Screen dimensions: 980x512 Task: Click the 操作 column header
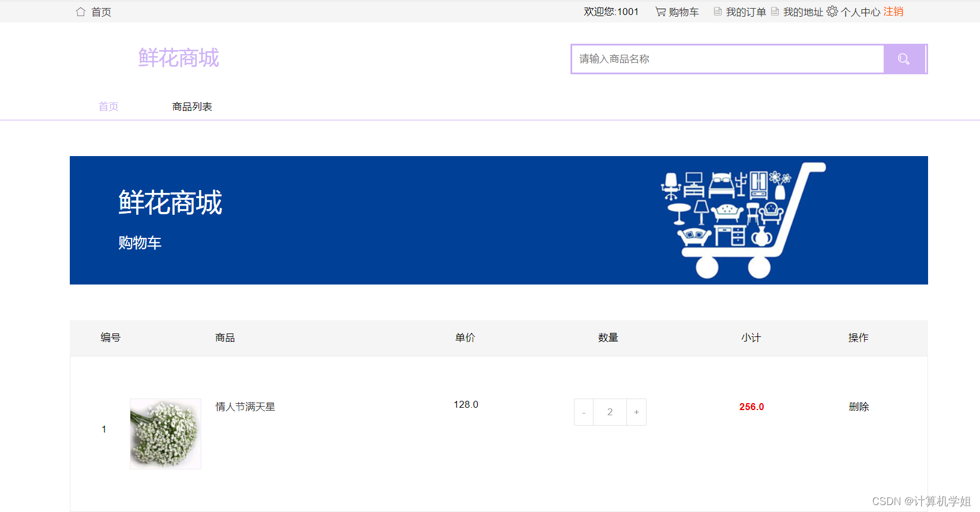858,337
